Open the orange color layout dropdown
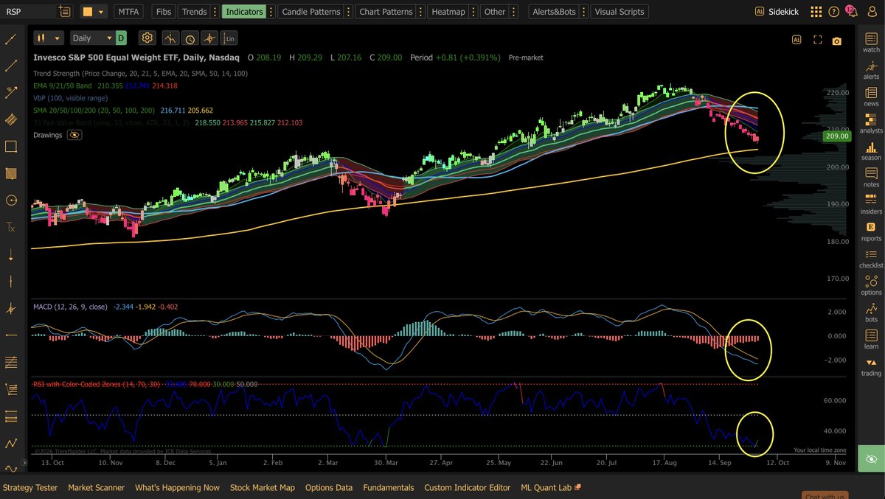 (x=94, y=12)
